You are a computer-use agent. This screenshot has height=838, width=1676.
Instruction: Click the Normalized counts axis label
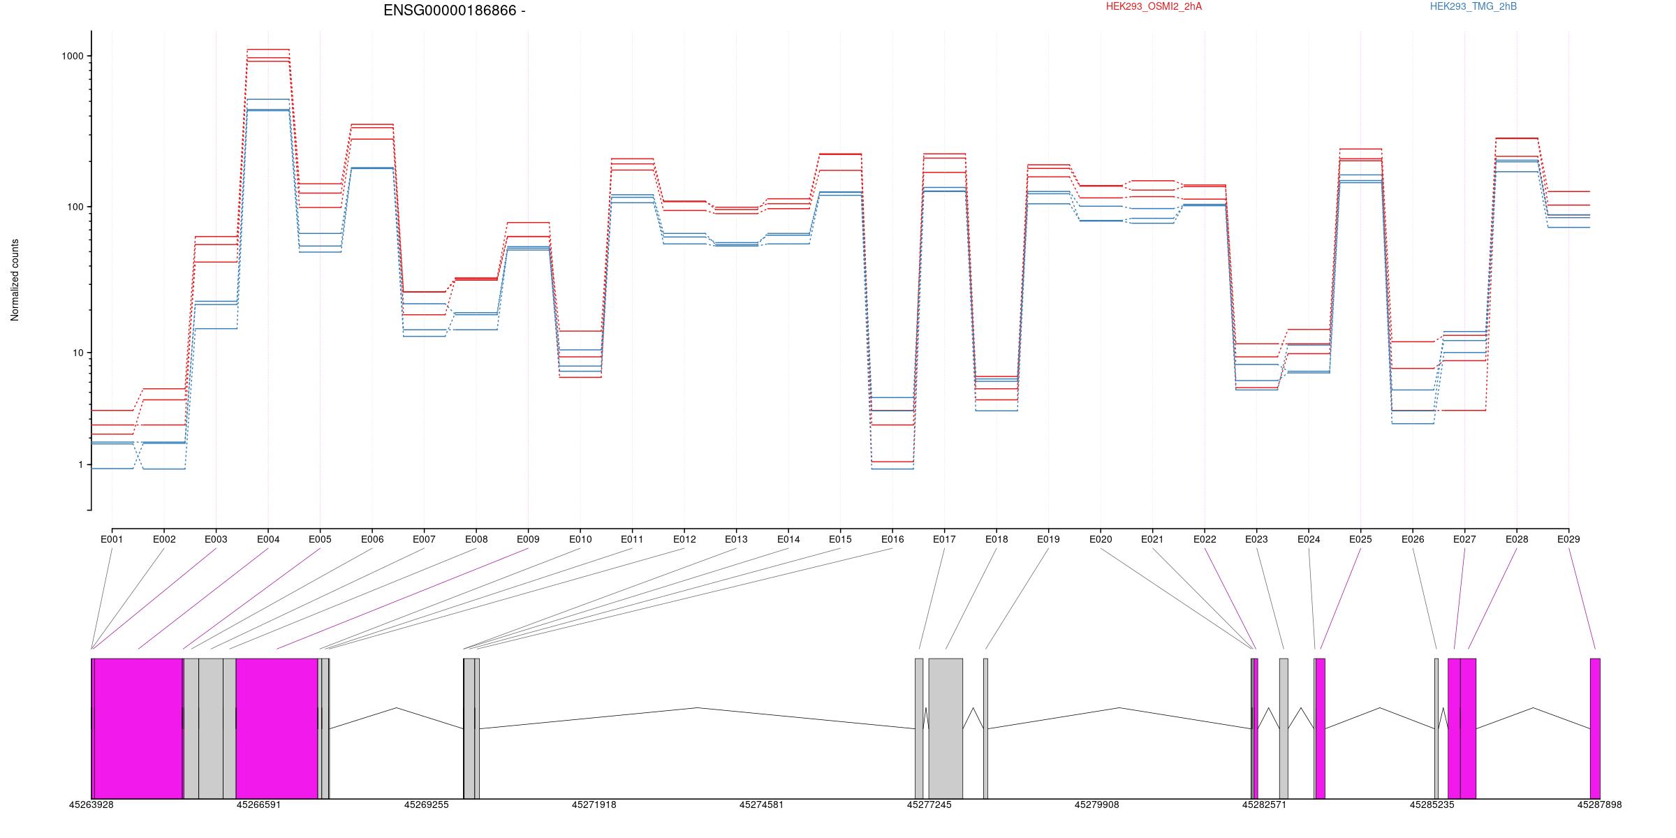click(x=15, y=280)
